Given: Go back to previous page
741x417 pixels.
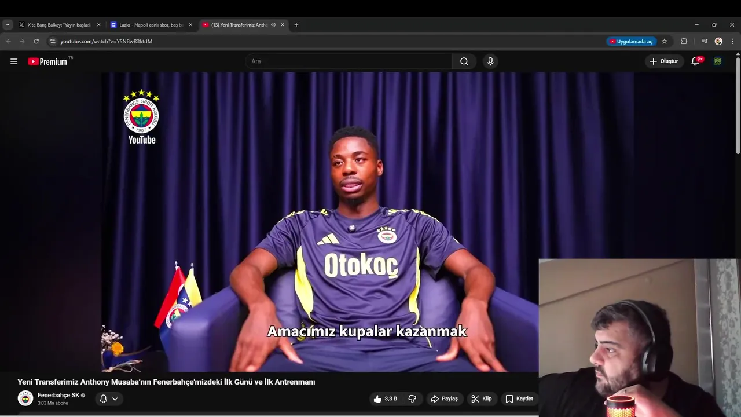Looking at the screenshot, I should 9,41.
